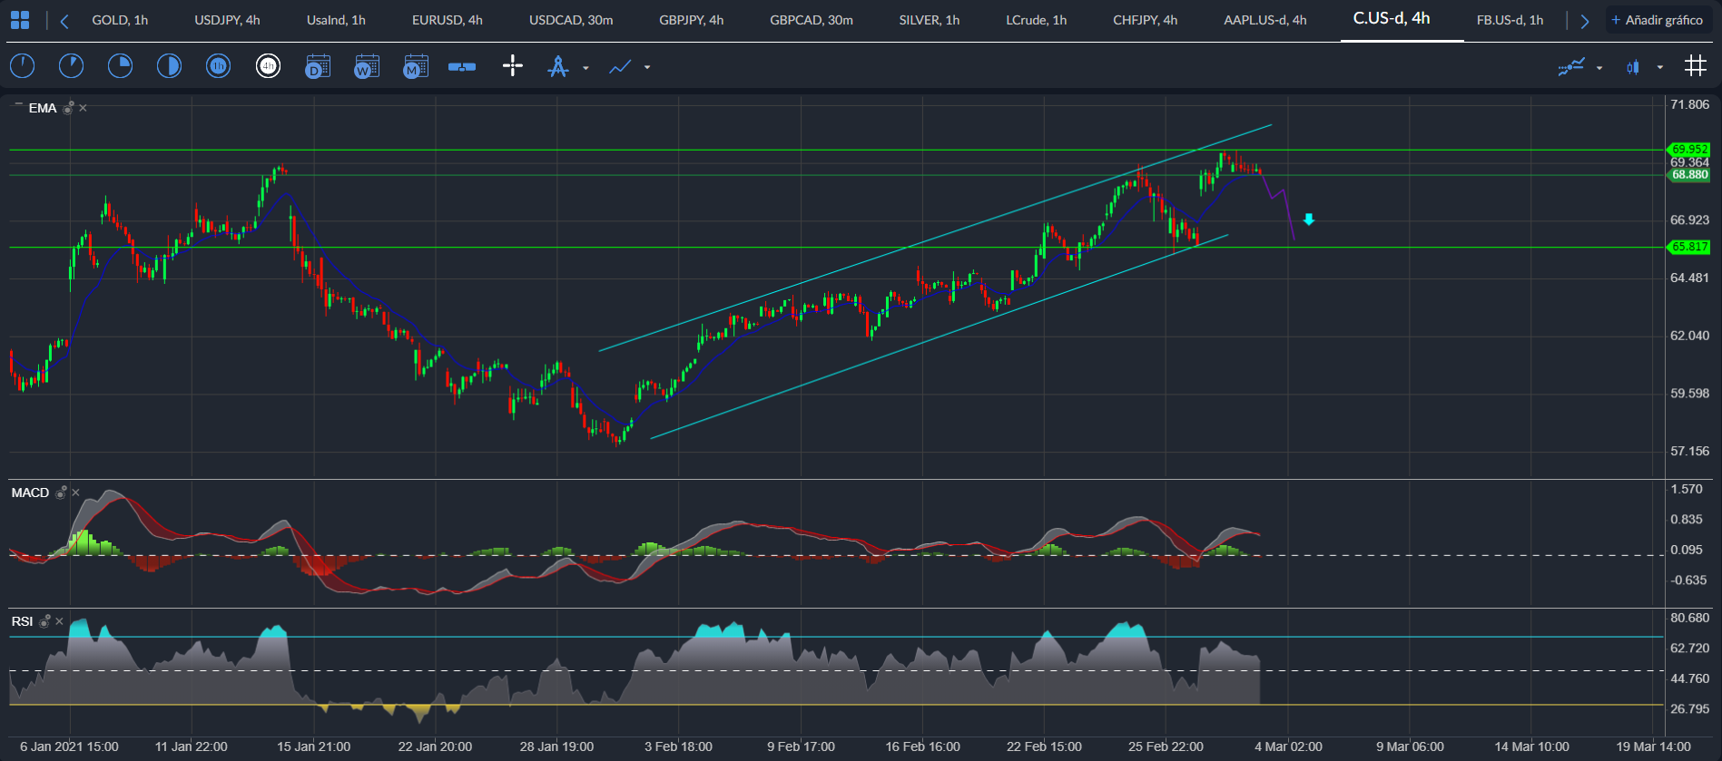The width and height of the screenshot is (1722, 761).
Task: Expand the indicators dropdown arrow
Action: 1599,68
